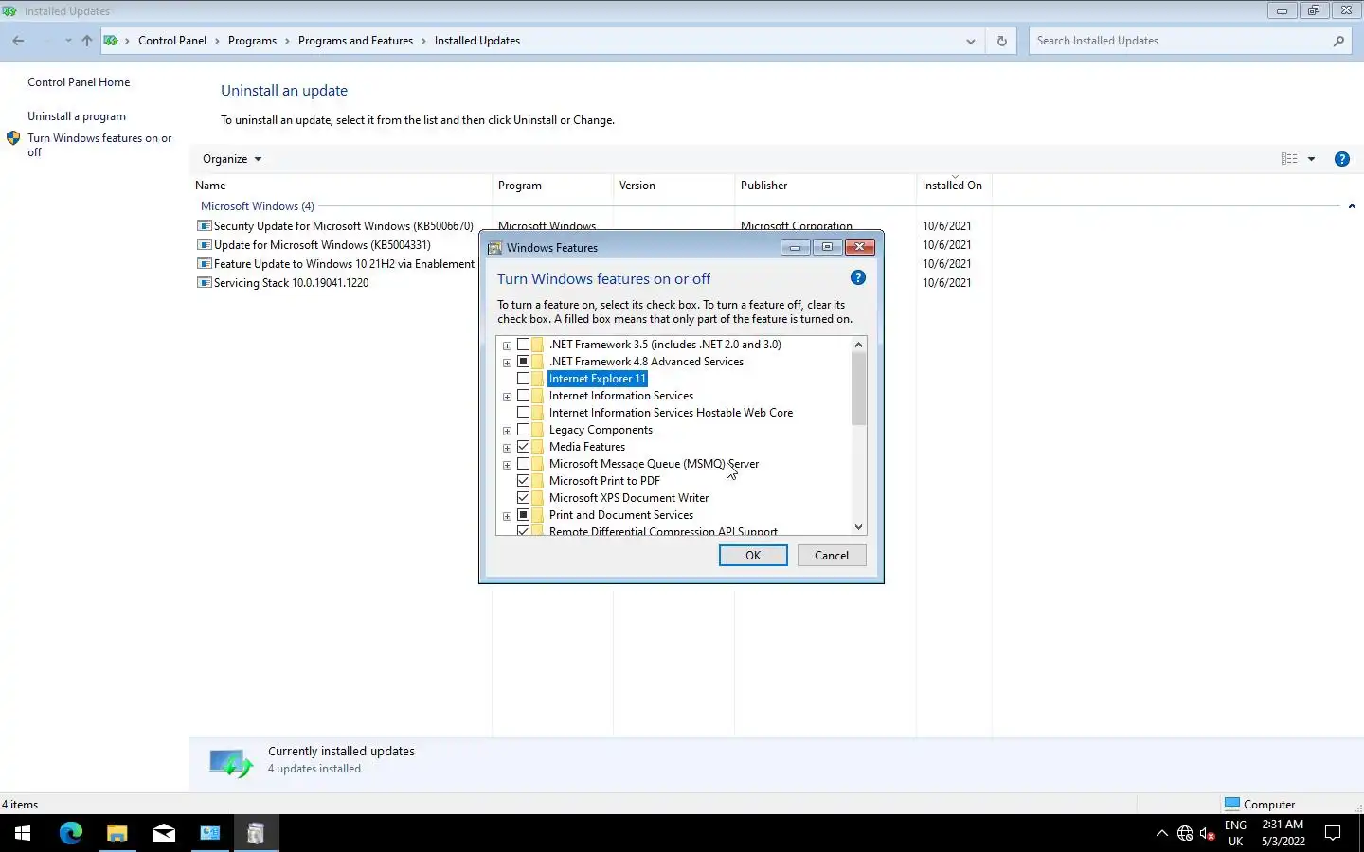Open the Windows Start menu
The width and height of the screenshot is (1364, 852).
coord(23,833)
